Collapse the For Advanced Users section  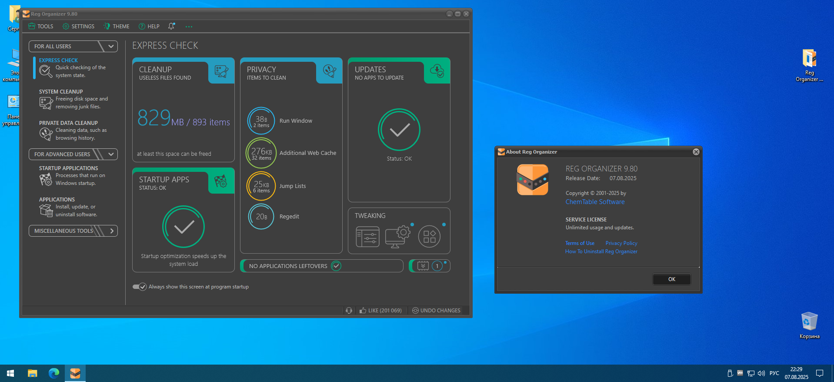coord(73,154)
